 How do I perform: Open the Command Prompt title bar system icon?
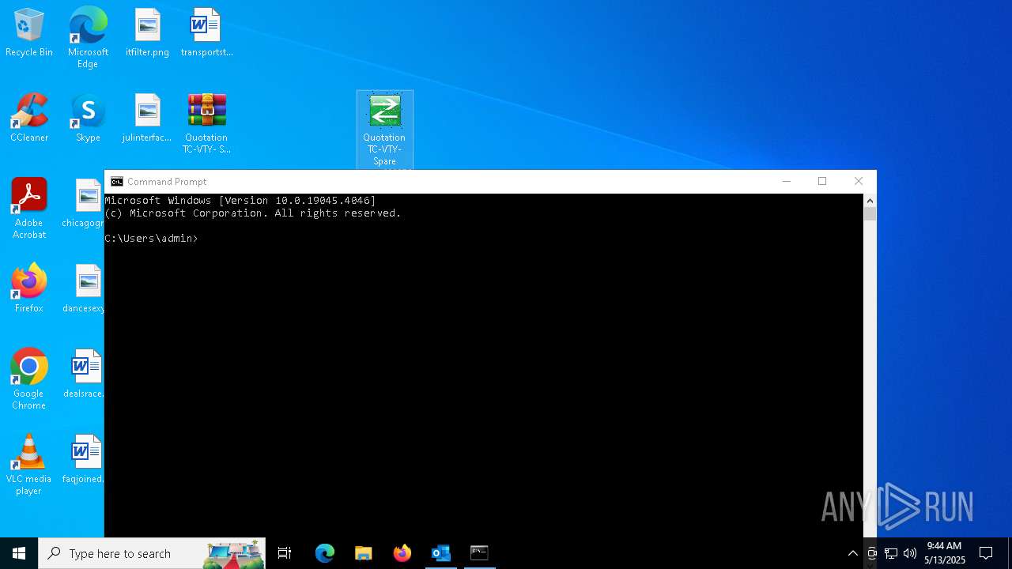pos(117,182)
